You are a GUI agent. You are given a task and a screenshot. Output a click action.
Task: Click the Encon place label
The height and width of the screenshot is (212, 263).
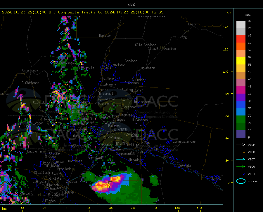[x=193, y=24]
